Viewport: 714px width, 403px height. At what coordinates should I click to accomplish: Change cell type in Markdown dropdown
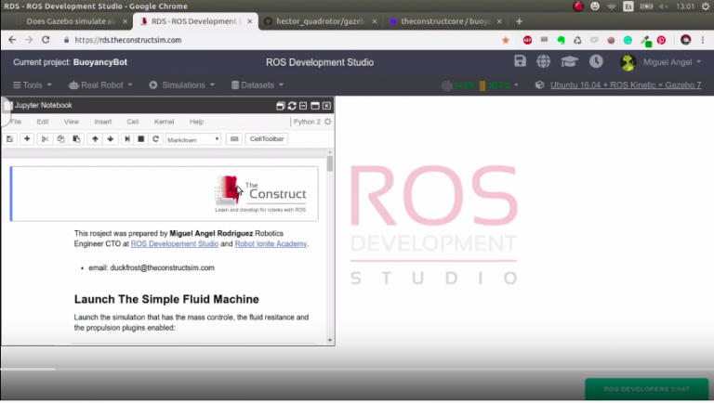pyautogui.click(x=193, y=139)
